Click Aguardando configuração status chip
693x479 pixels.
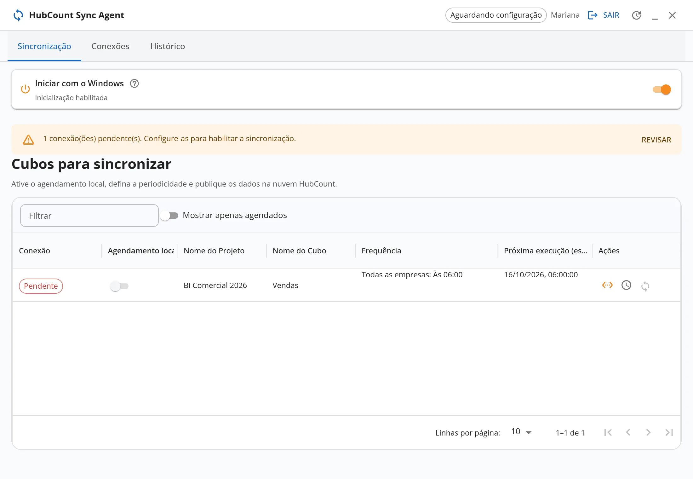[x=496, y=15]
